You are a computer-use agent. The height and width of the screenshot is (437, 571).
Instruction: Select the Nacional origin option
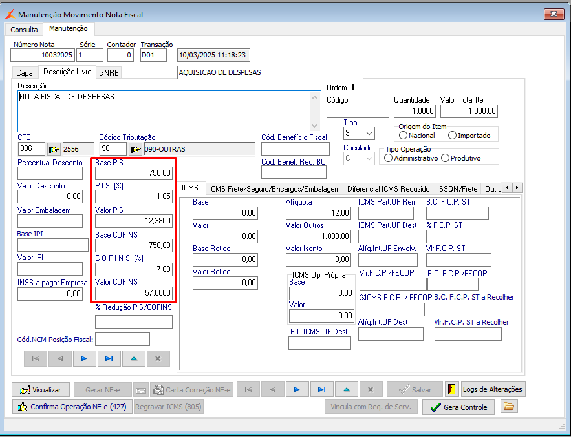[404, 136]
